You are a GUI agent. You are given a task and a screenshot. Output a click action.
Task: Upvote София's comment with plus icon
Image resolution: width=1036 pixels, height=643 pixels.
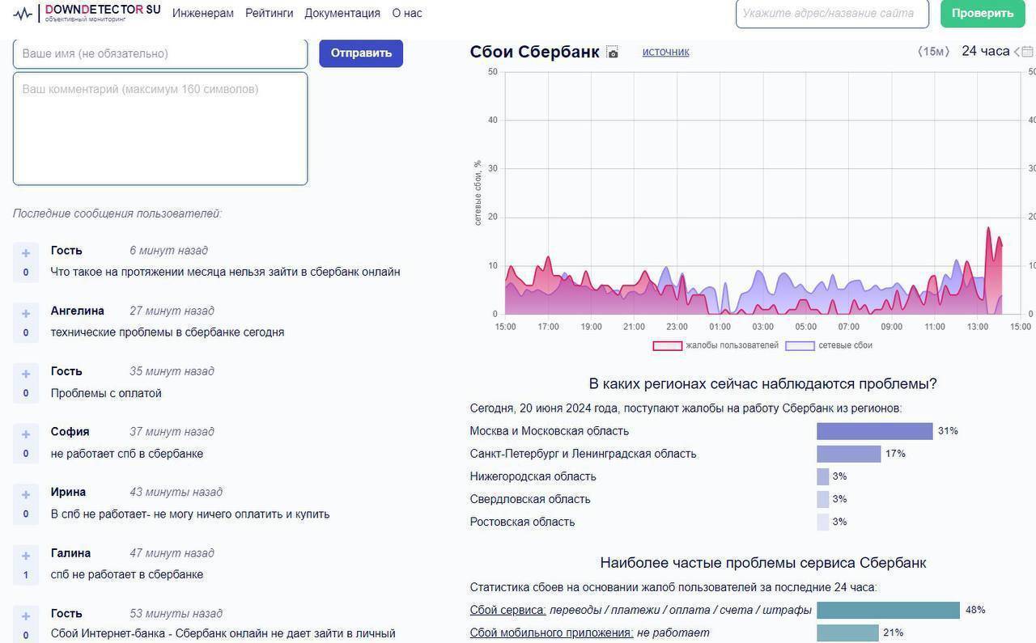26,434
